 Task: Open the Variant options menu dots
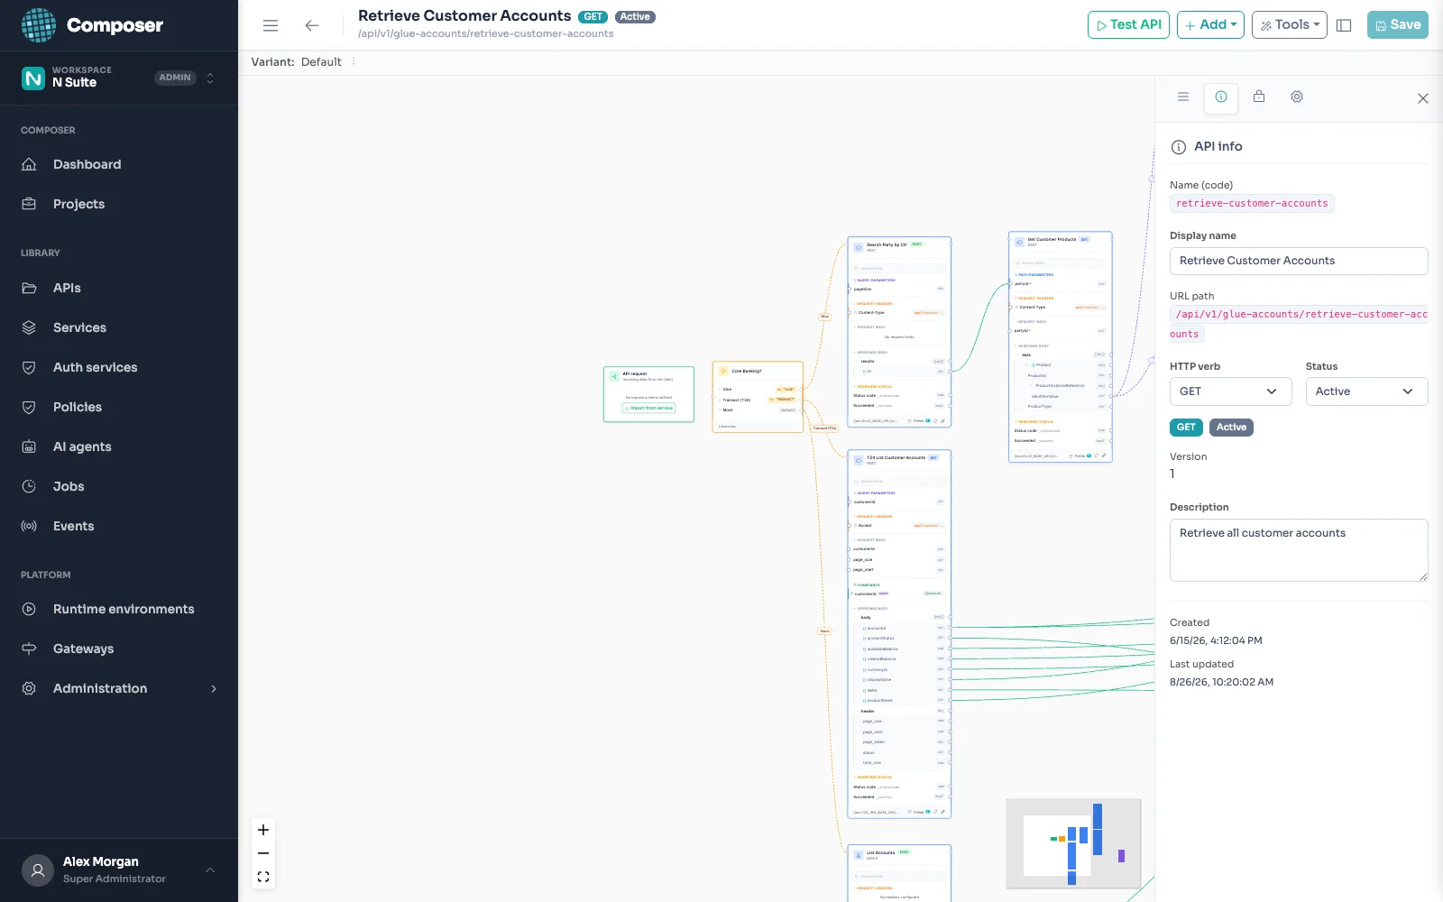point(354,62)
